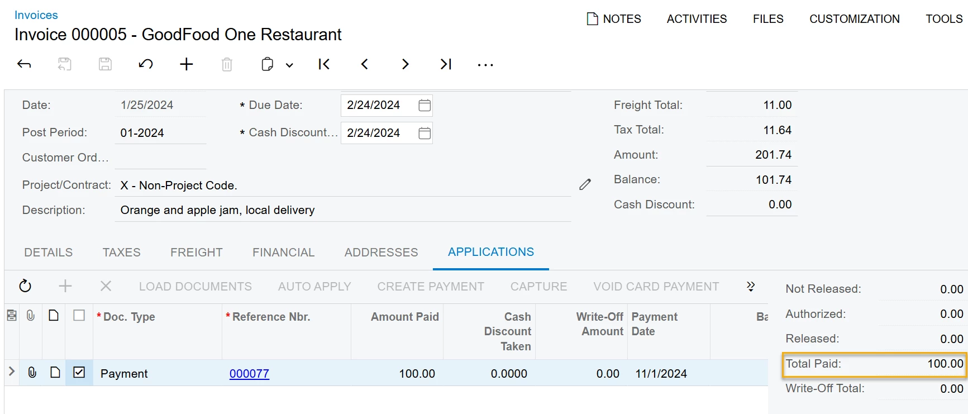Click the add row plus icon in grid

[65, 286]
